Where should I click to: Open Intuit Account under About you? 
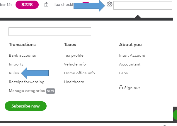[132, 56]
